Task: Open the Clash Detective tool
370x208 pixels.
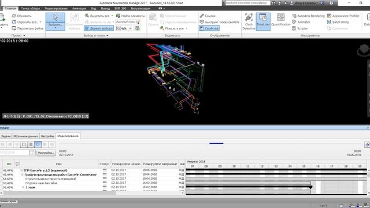Action: (249, 22)
